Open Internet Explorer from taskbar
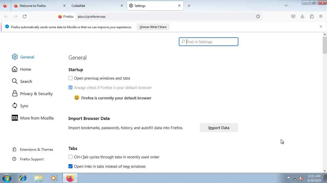 tap(23, 178)
